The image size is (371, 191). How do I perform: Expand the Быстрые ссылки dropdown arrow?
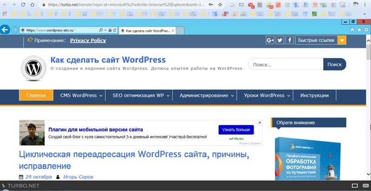click(342, 40)
